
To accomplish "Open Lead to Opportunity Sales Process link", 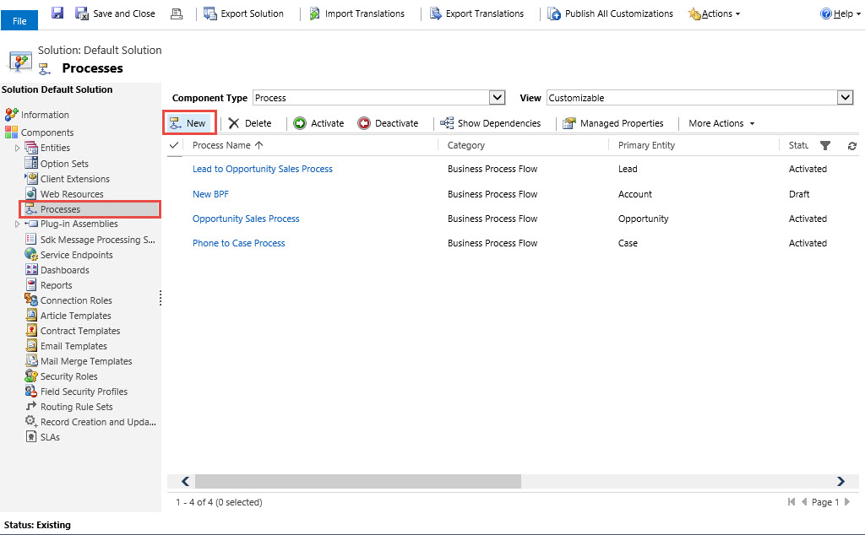I will pyautogui.click(x=263, y=169).
